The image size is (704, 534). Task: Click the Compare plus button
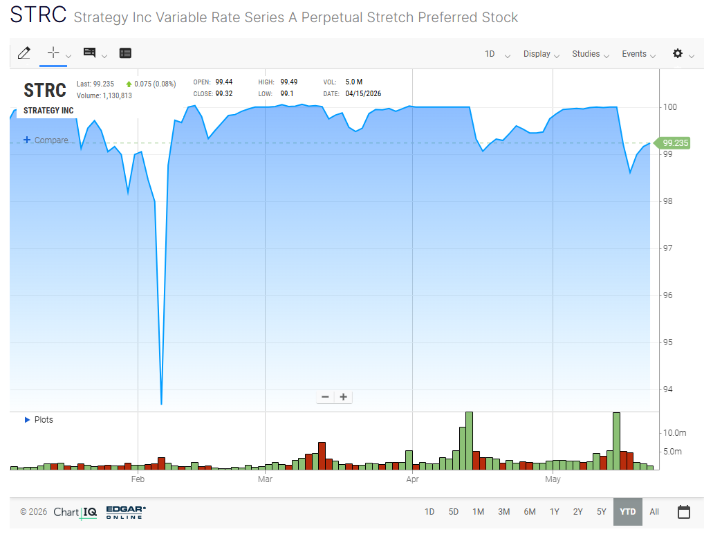[27, 140]
